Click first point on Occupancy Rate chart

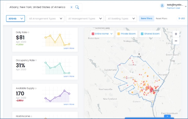point(46,63)
